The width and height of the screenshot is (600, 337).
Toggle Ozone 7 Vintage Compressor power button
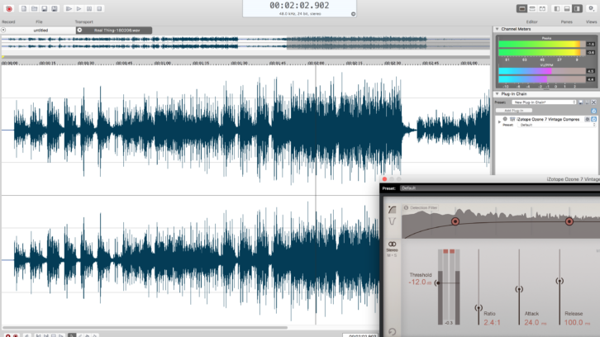tap(594, 119)
